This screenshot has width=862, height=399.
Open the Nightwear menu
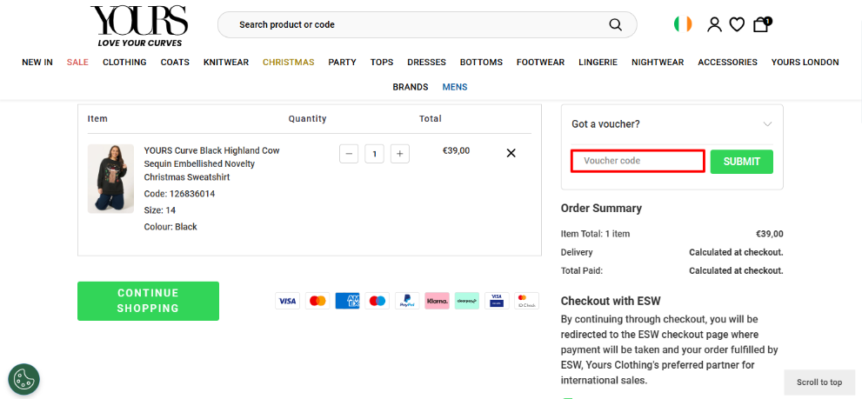pos(658,62)
